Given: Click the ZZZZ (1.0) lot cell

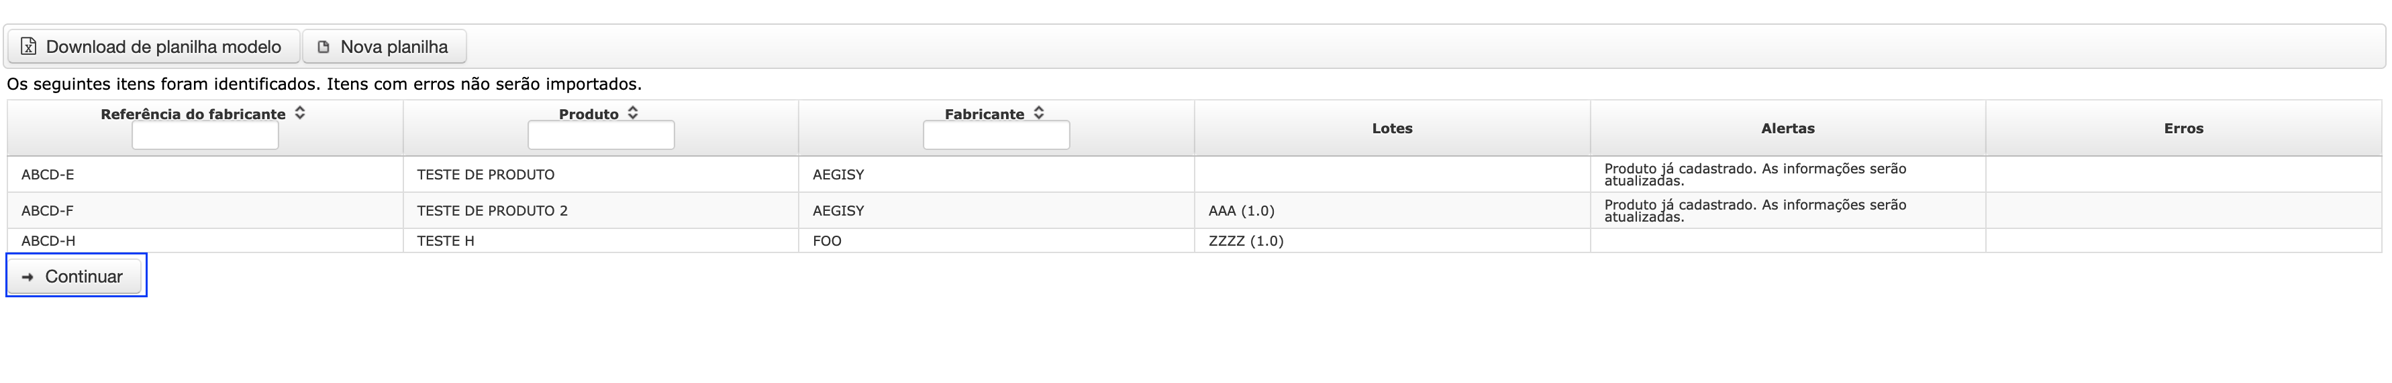Looking at the screenshot, I should pos(1392,240).
